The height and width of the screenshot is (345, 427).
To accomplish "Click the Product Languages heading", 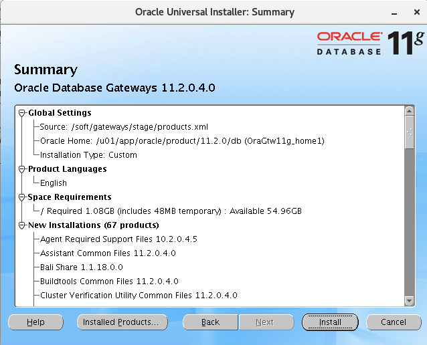I will 68,169.
